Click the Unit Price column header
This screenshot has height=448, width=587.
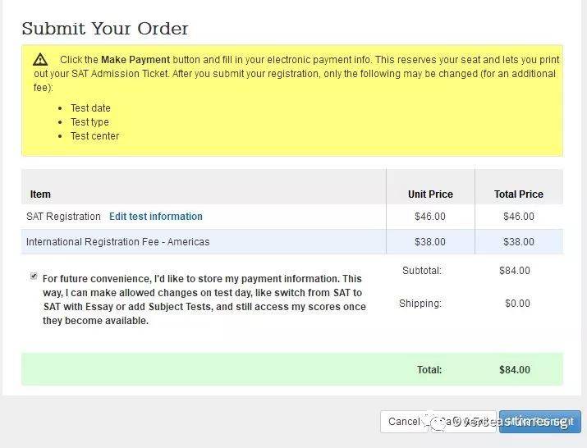pyautogui.click(x=430, y=194)
